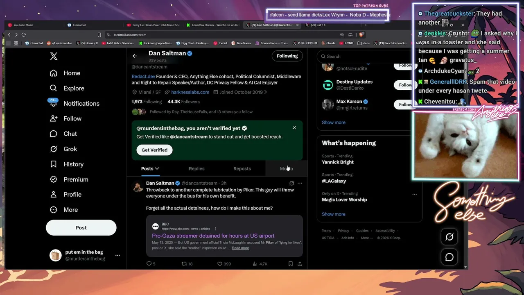Click the white Post button
Image resolution: width=524 pixels, height=295 pixels.
point(81,227)
